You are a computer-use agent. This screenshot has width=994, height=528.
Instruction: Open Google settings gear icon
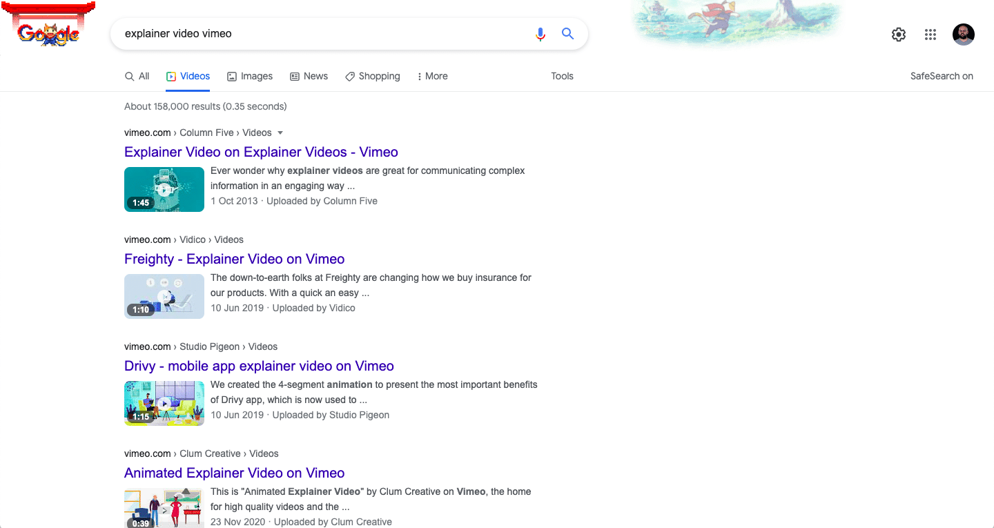coord(898,35)
